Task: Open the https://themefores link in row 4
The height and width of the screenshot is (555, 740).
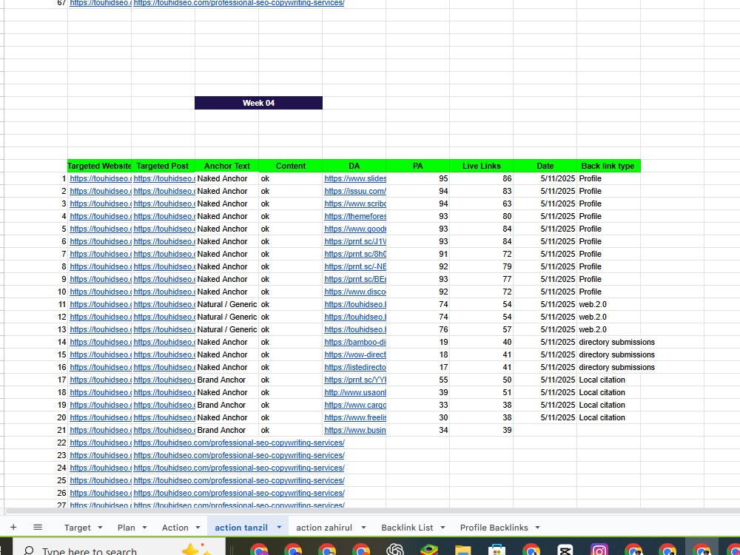Action: 355,216
